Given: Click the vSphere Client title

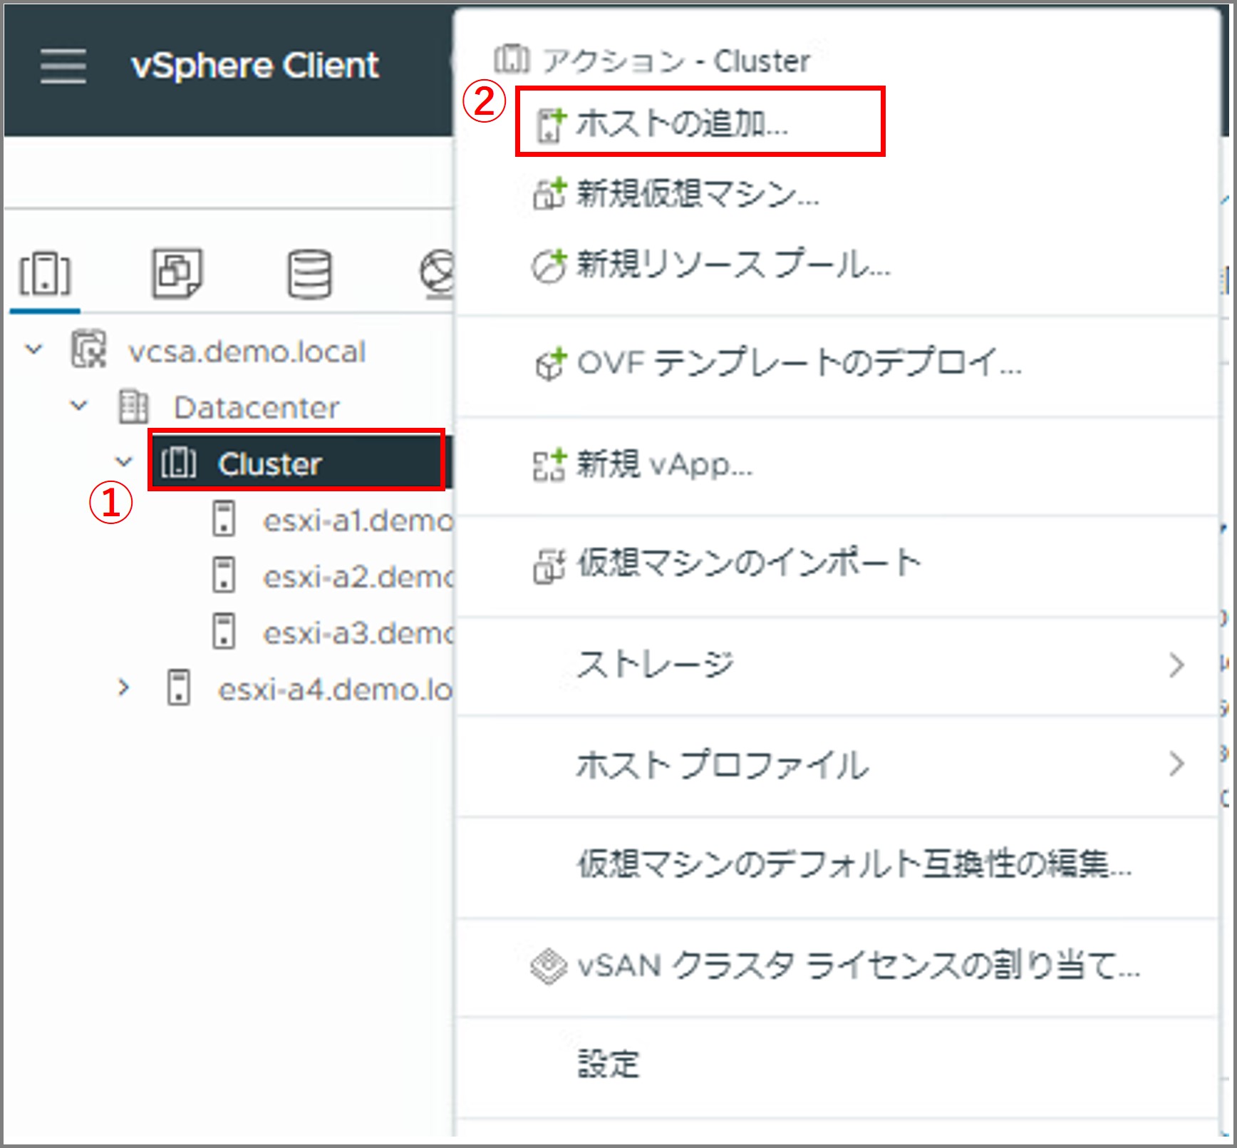Looking at the screenshot, I should [254, 66].
